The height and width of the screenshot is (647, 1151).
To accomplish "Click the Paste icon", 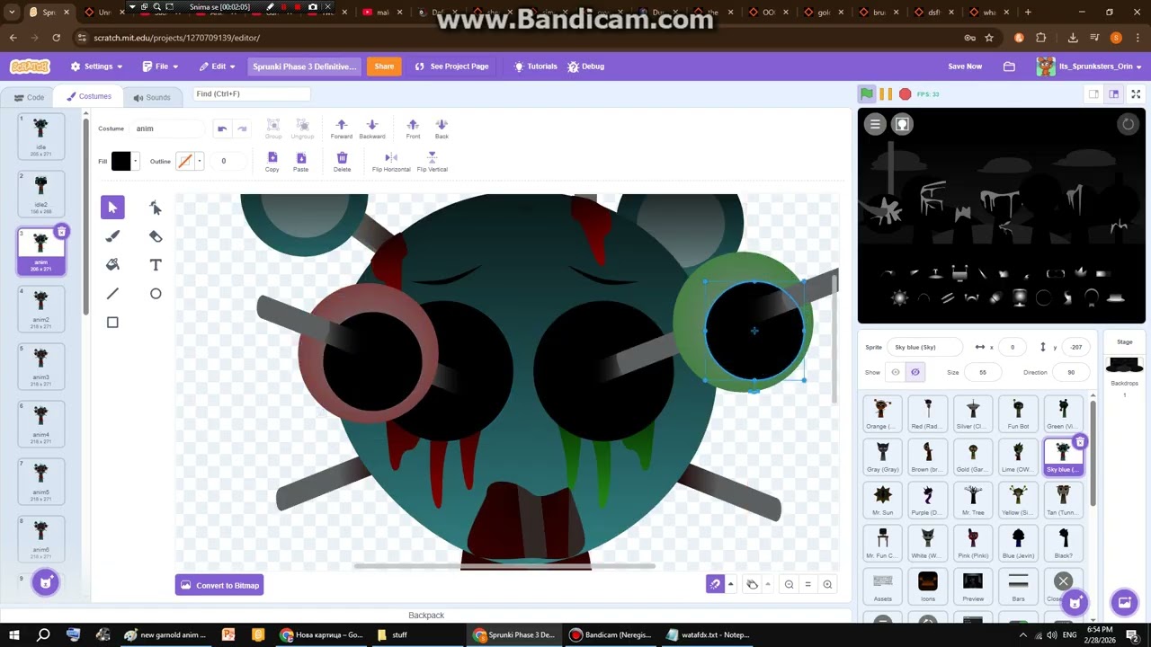I will pyautogui.click(x=301, y=162).
